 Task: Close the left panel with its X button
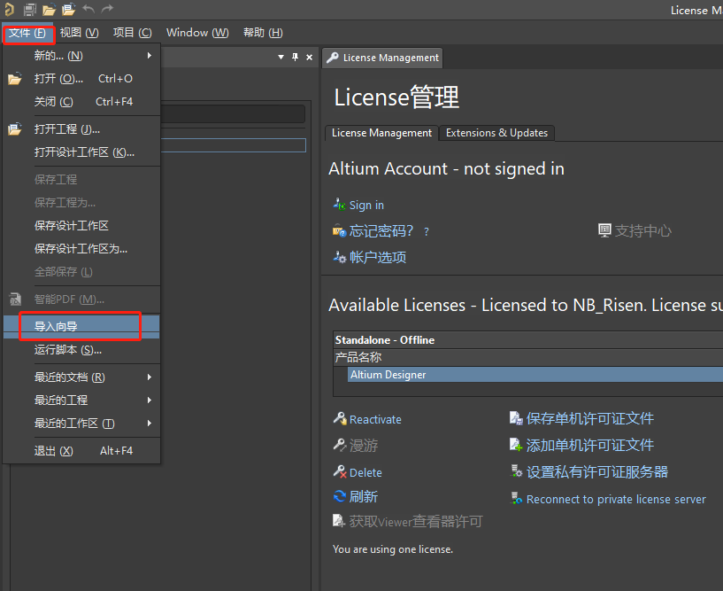point(309,57)
